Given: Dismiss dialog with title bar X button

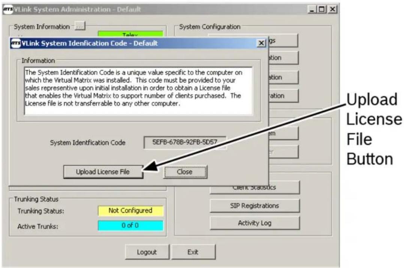Looking at the screenshot, I should [x=261, y=43].
